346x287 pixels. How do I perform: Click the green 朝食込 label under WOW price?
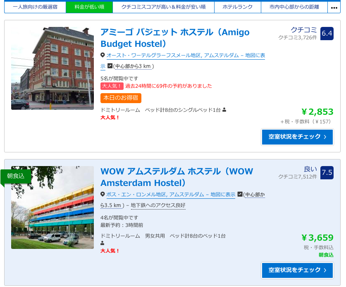(326, 255)
